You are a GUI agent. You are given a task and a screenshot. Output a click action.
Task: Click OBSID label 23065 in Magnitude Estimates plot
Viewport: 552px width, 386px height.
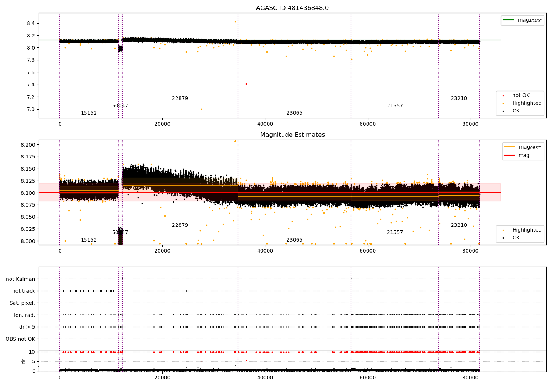coord(294,240)
